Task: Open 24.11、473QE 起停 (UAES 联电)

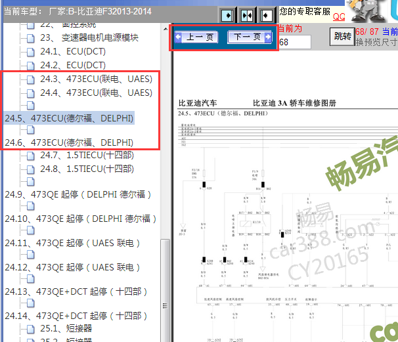Action: (x=72, y=244)
